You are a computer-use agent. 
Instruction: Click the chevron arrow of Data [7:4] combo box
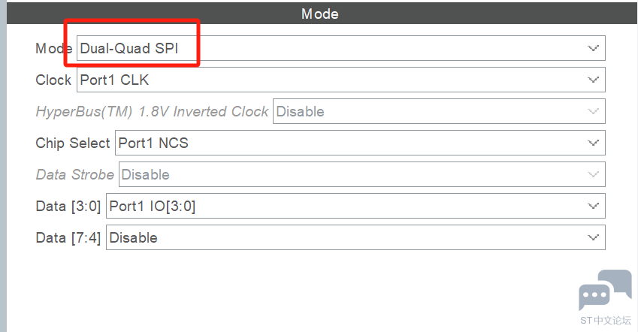pos(593,237)
